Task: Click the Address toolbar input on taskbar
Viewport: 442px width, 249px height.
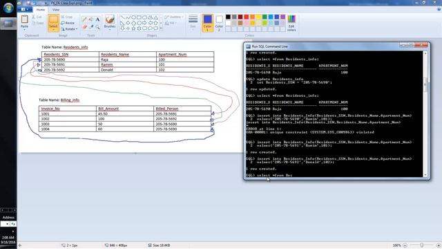Action: tap(5, 224)
